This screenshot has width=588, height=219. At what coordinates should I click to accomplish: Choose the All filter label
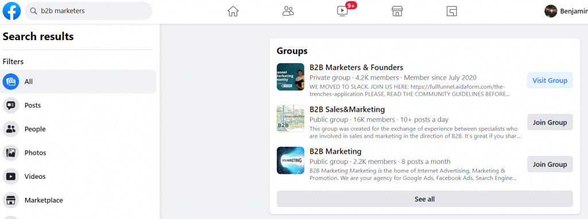tap(29, 81)
